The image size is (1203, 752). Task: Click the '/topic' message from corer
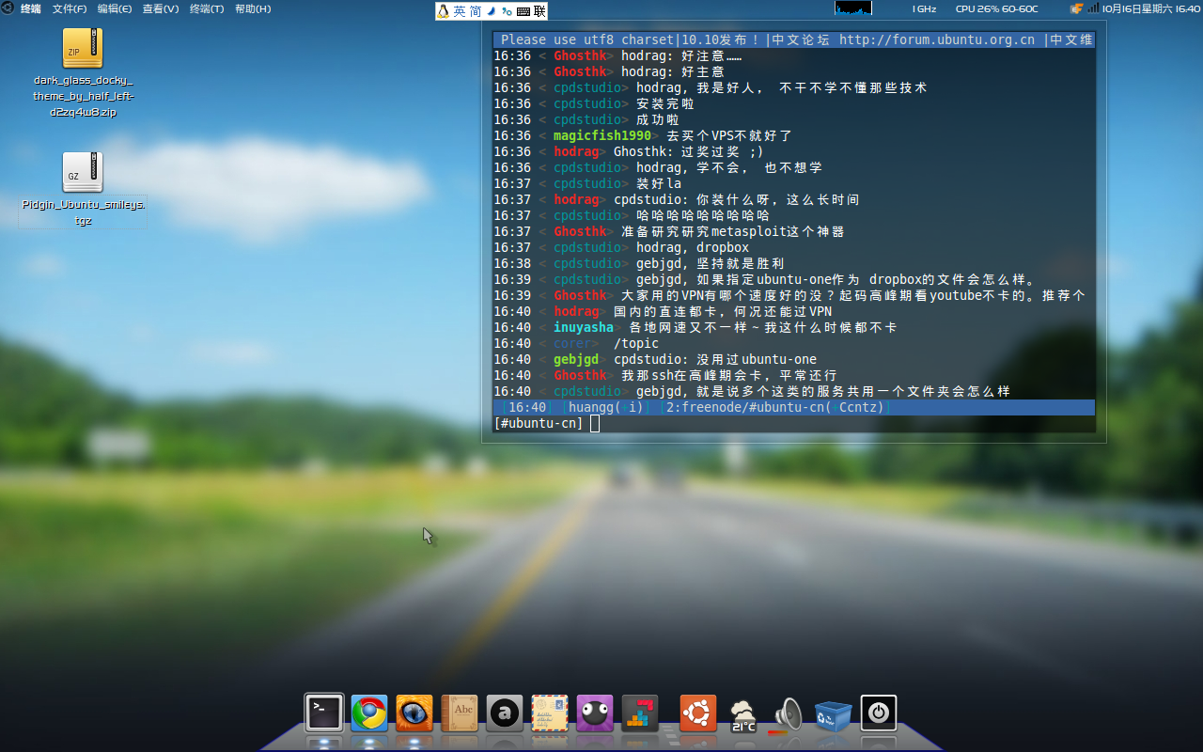(x=636, y=343)
